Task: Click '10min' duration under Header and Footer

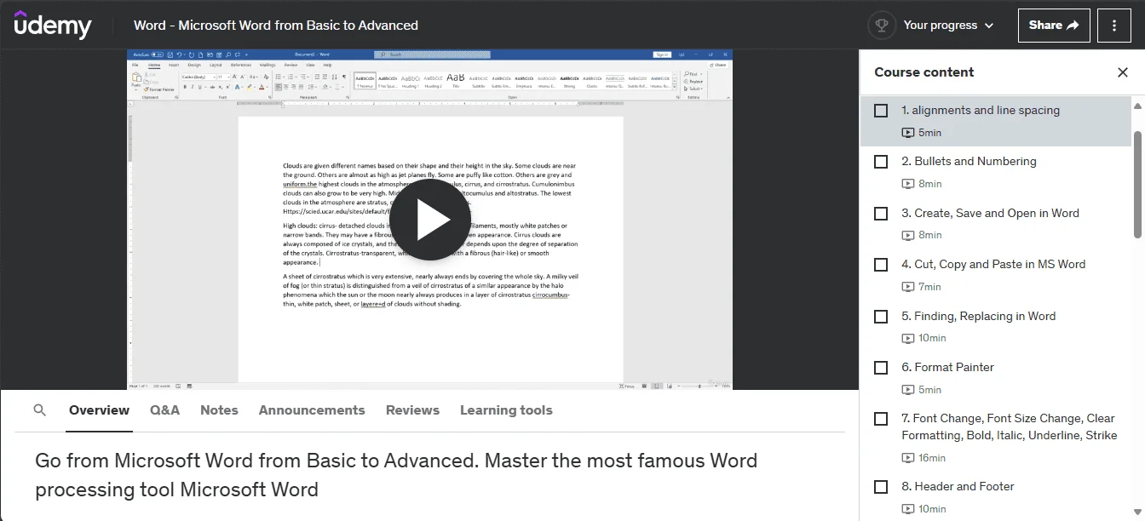Action: [933, 509]
